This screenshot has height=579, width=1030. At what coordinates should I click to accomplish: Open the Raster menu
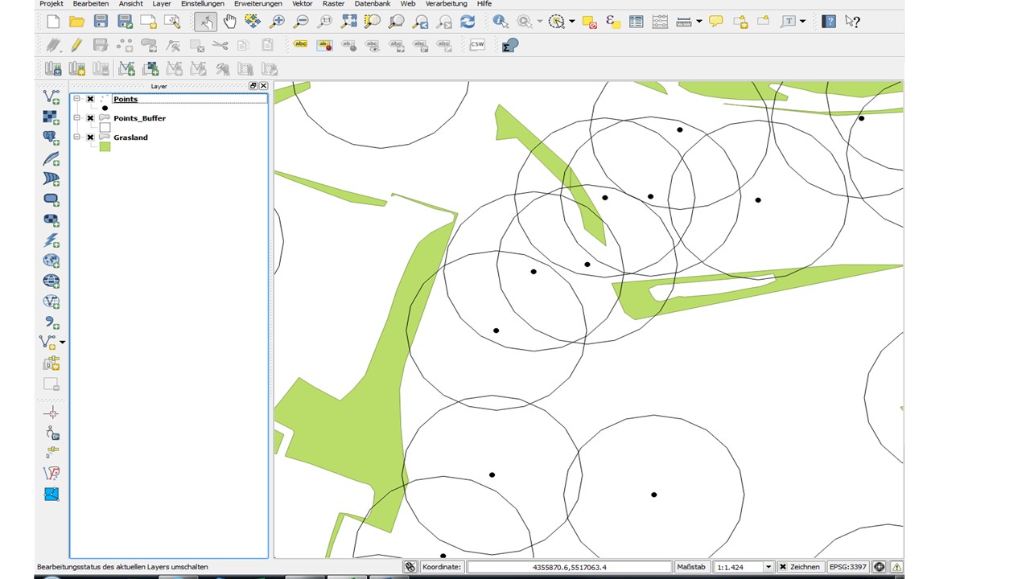(x=333, y=4)
